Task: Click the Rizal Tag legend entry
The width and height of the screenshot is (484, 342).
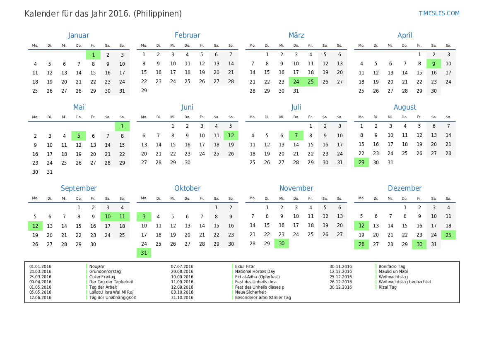Action: pos(388,287)
